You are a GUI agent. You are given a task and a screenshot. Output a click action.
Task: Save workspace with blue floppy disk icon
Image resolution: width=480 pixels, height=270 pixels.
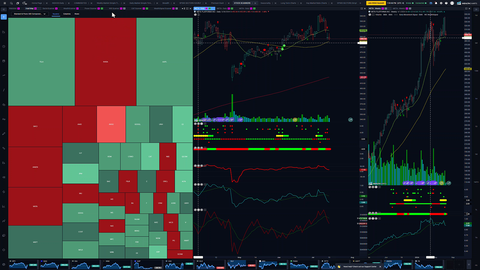tap(431, 3)
